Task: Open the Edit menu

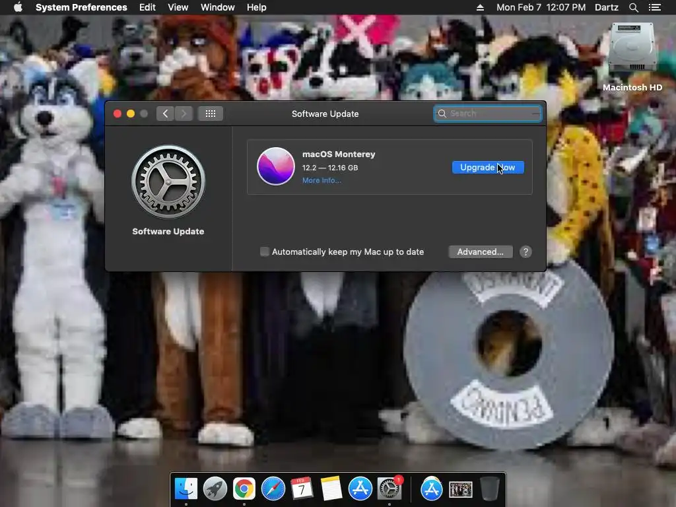Action: [x=147, y=7]
